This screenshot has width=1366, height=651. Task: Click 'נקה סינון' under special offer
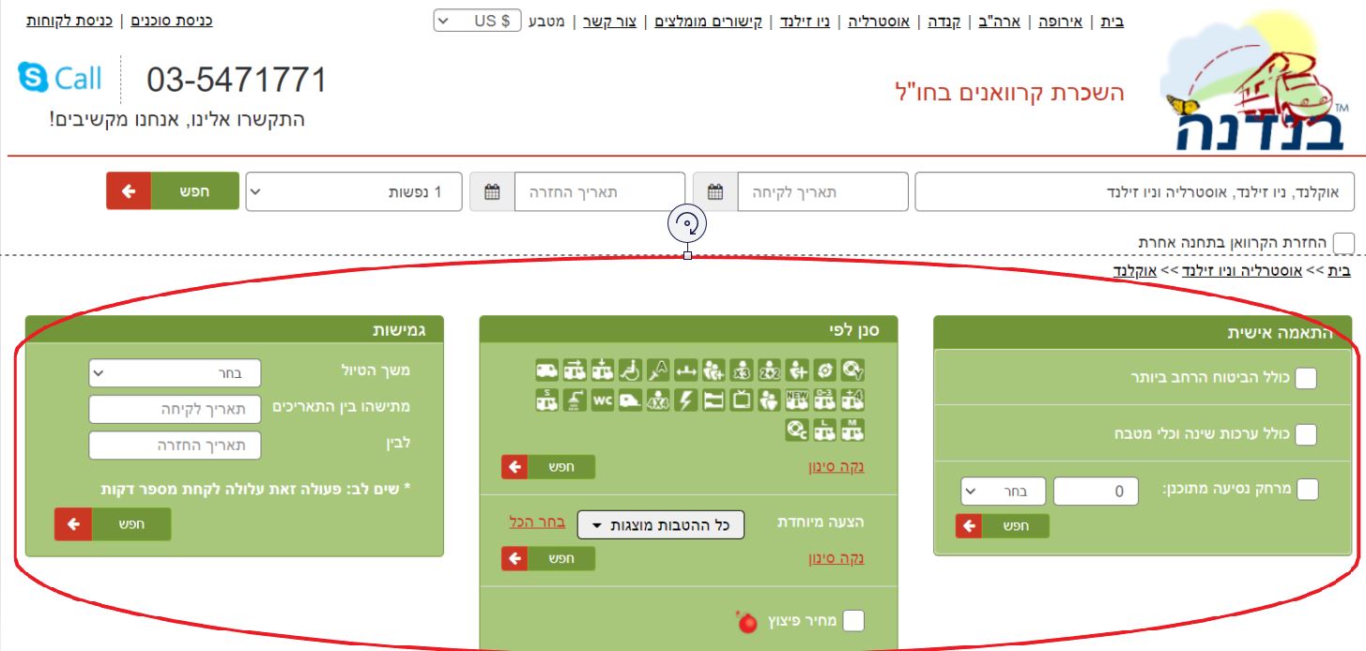(836, 559)
